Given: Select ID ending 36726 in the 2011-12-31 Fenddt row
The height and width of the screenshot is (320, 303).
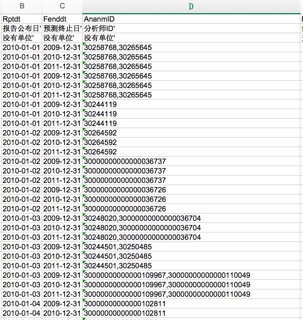Looking at the screenshot, I should 191,209.
